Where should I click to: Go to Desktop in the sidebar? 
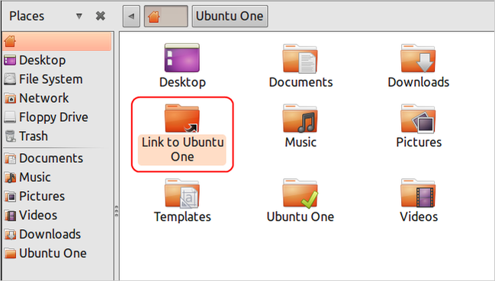(x=57, y=60)
